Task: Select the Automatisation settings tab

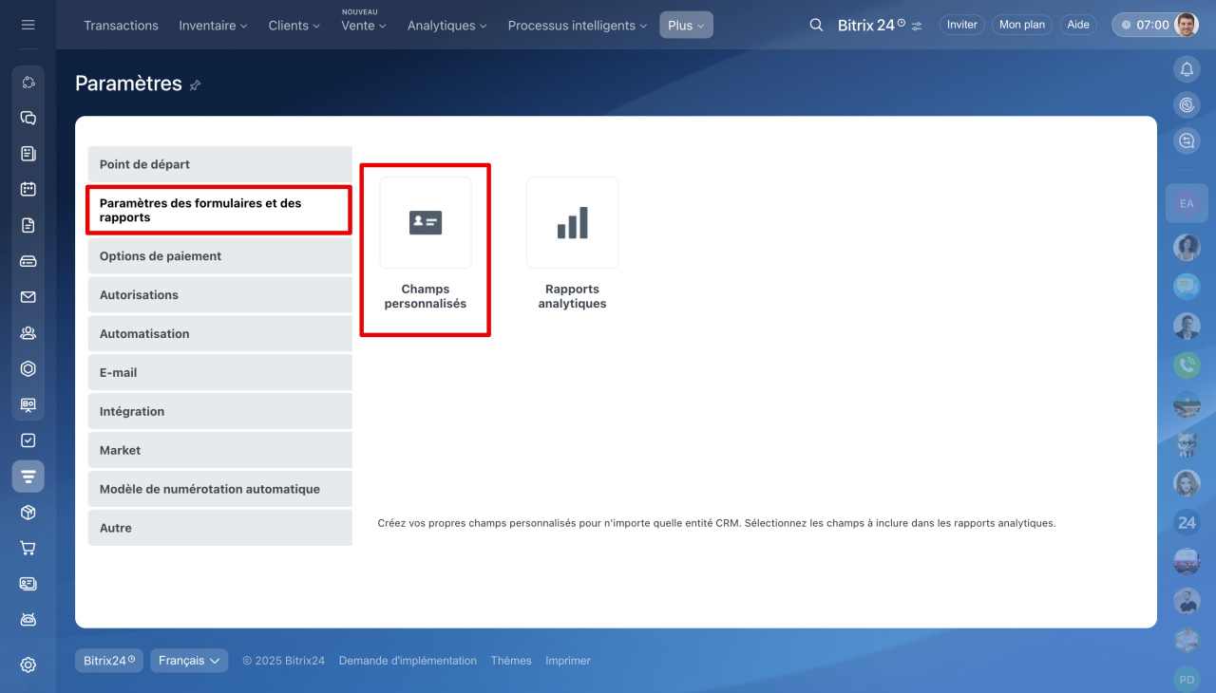Action: coord(219,334)
